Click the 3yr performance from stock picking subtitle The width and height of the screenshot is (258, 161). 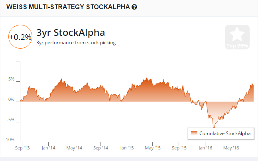coord(76,43)
